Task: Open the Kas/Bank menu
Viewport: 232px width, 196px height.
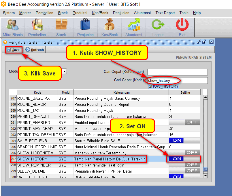Action: coord(100,13)
